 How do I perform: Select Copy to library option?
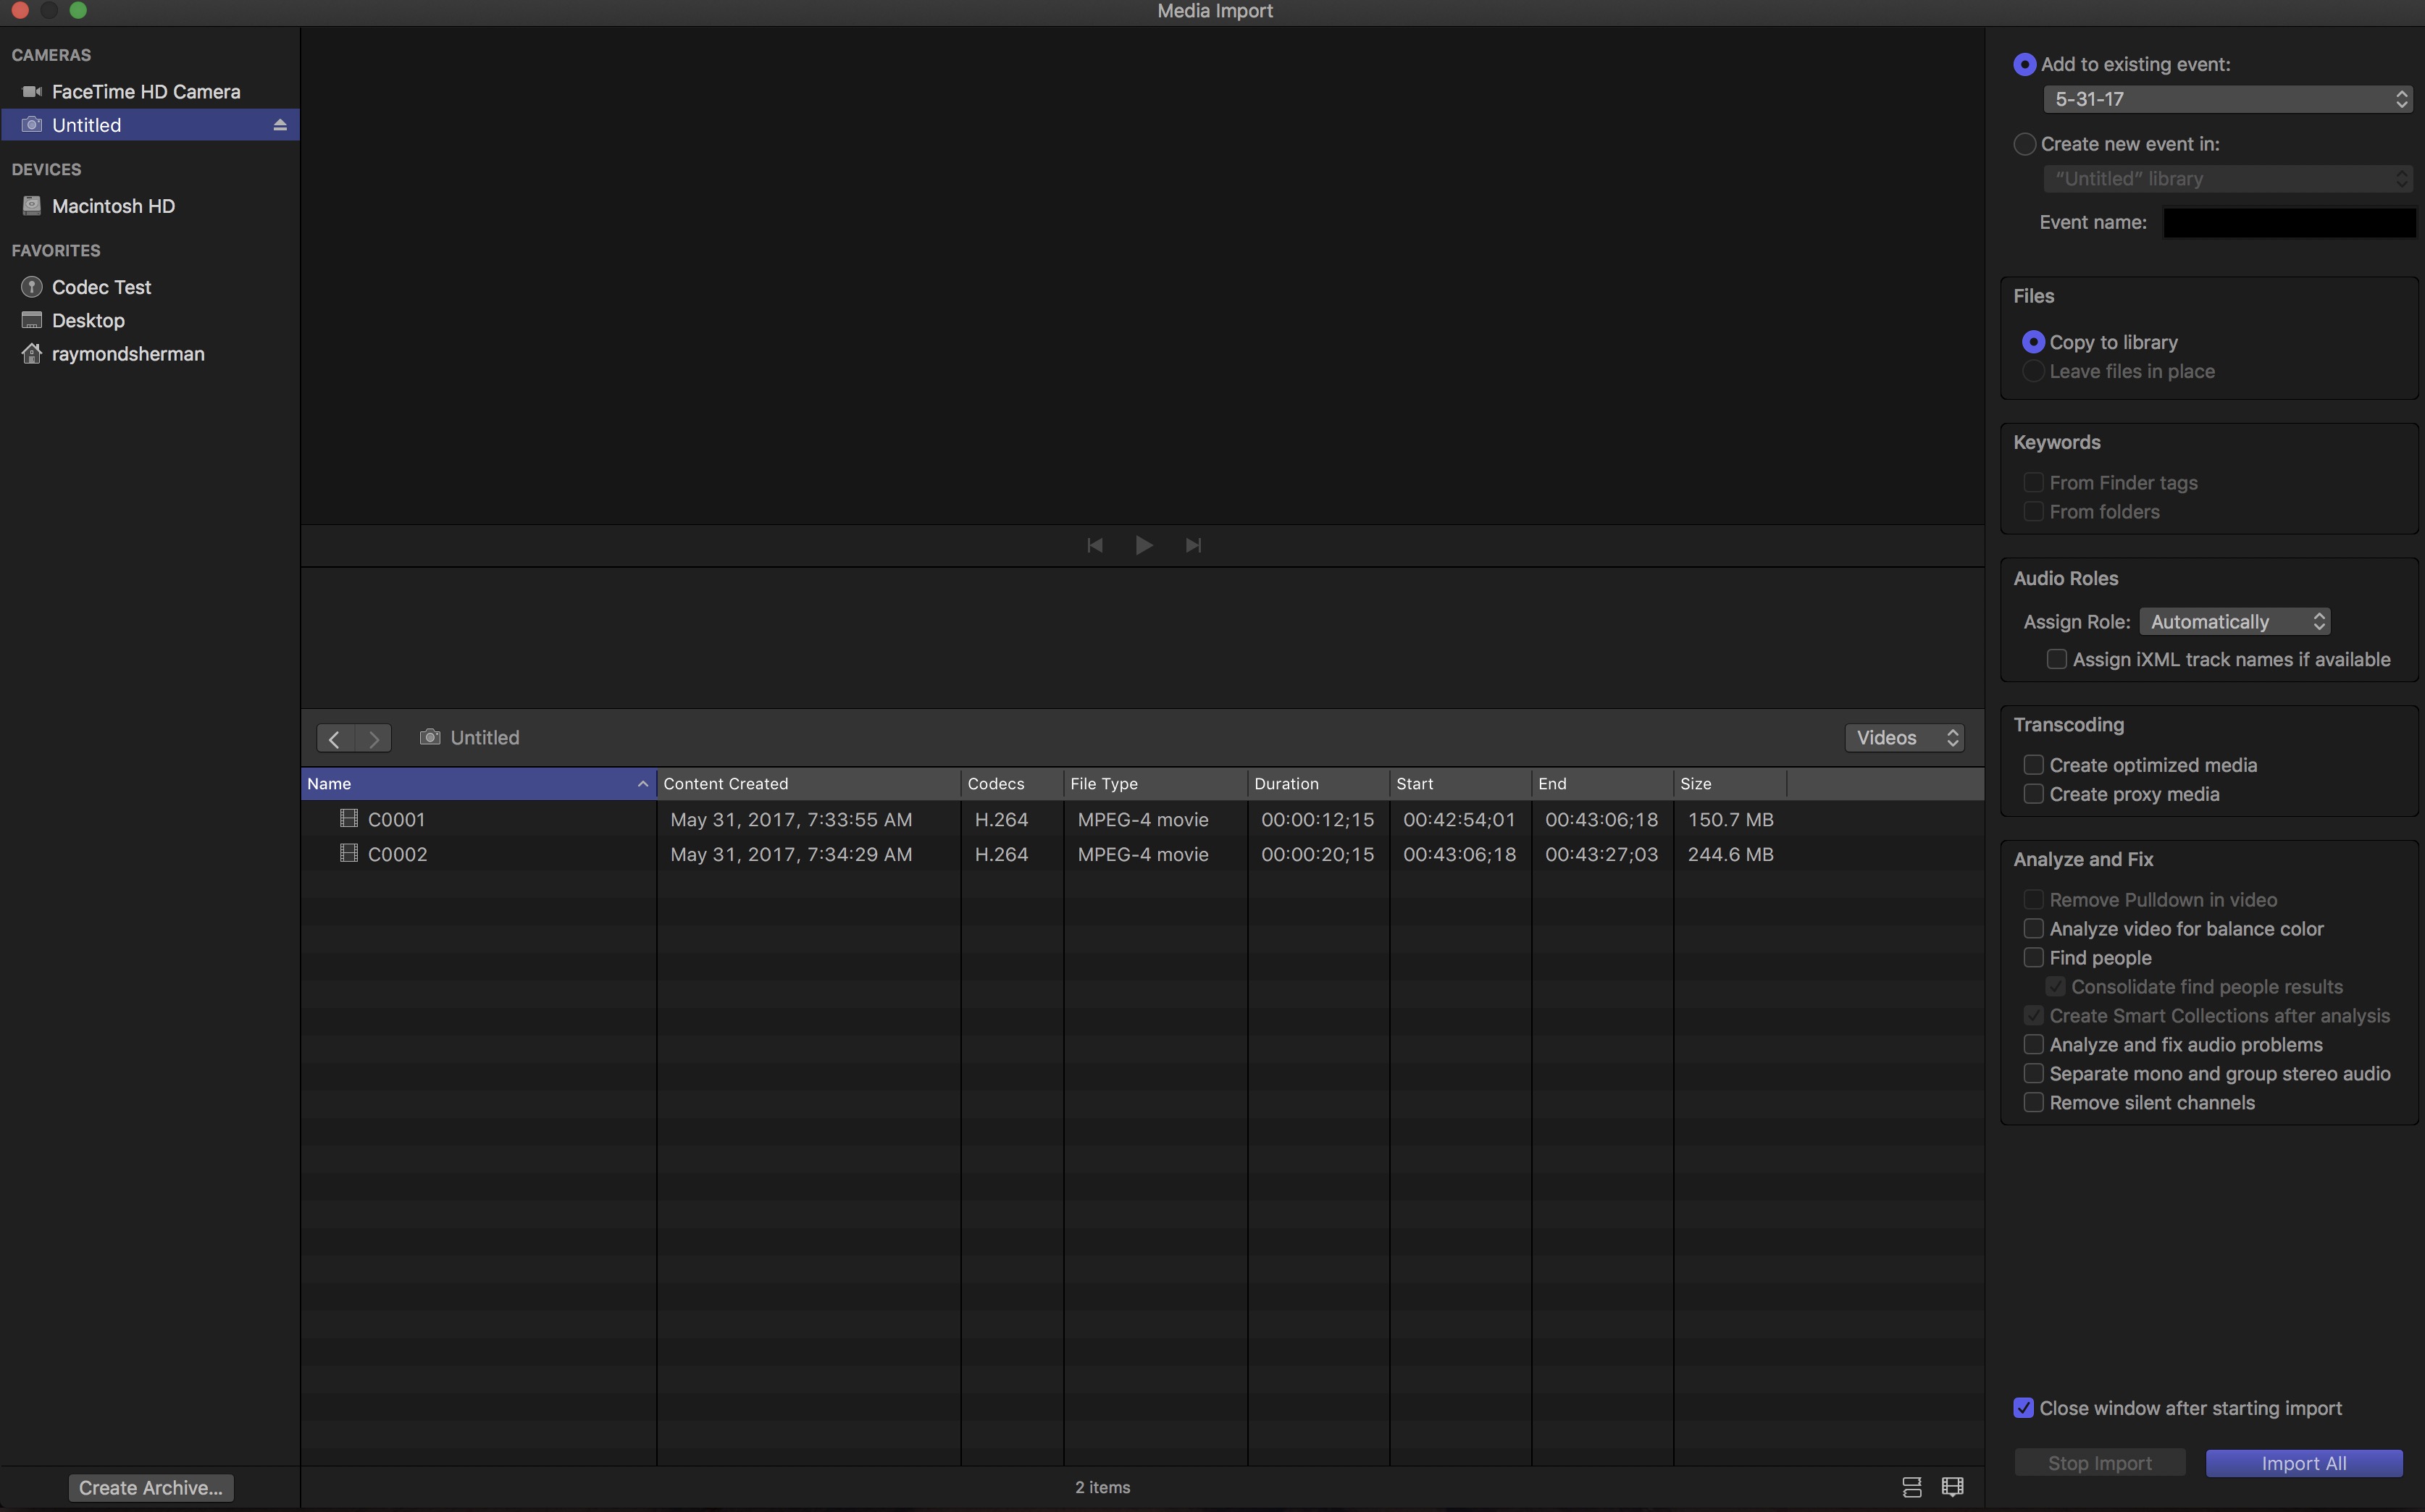coord(2033,342)
